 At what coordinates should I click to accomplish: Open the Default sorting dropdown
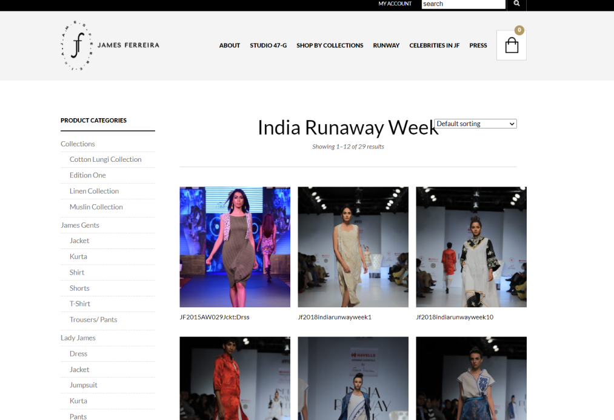[475, 124]
